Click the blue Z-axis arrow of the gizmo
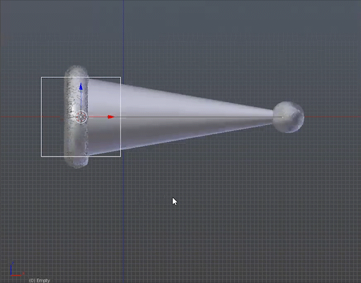This screenshot has width=361, height=283. point(81,87)
